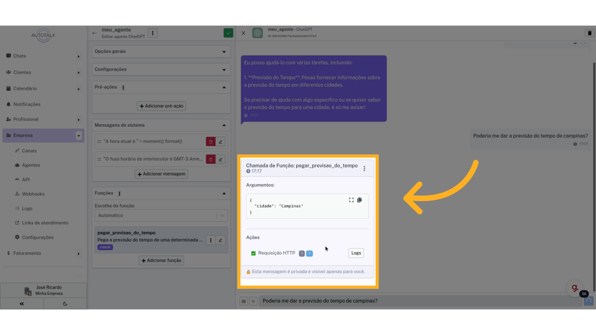Save agent with the green checkmark button
The width and height of the screenshot is (596, 335).
pos(228,33)
